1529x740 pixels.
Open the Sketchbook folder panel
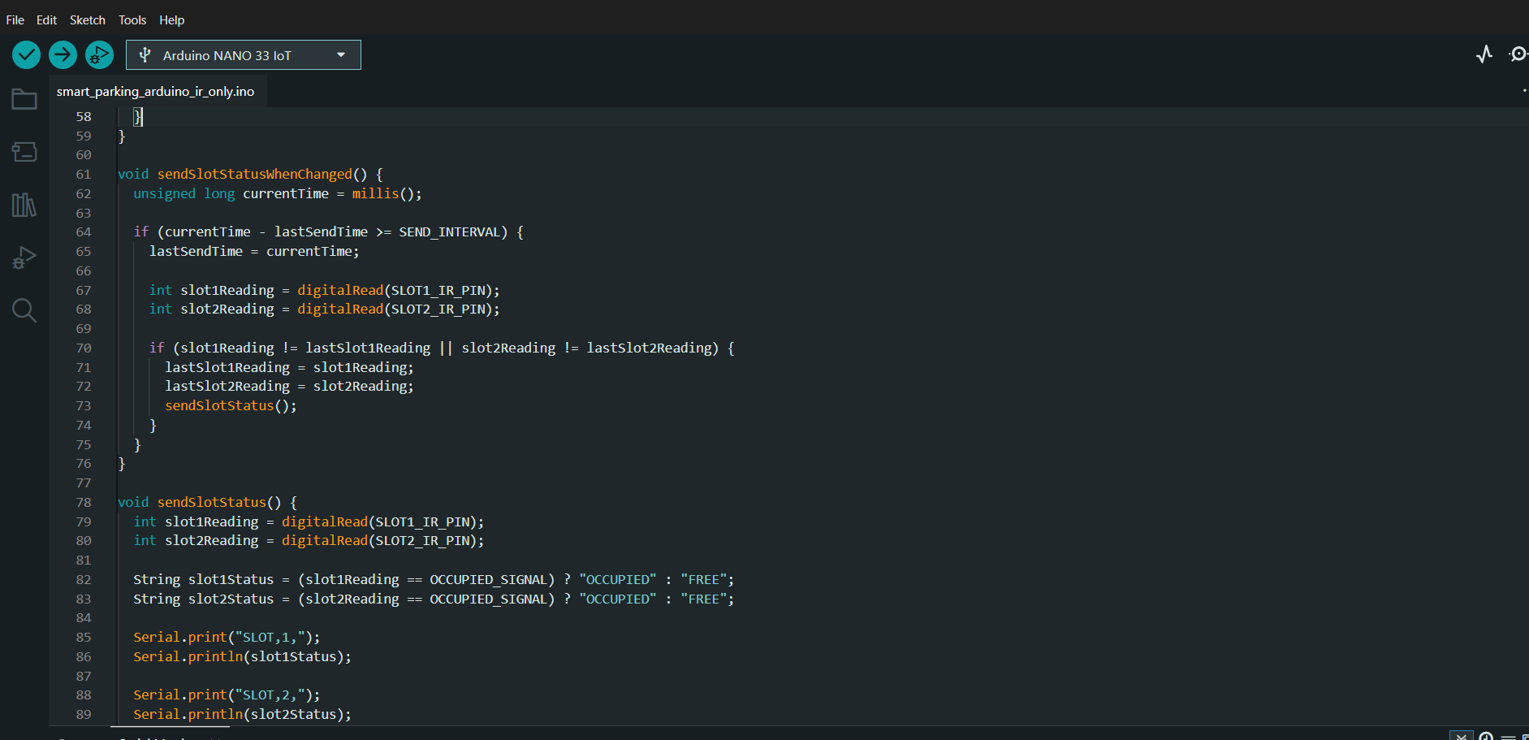point(24,100)
